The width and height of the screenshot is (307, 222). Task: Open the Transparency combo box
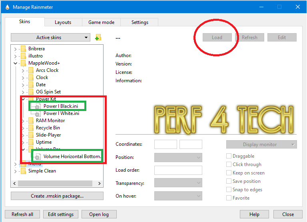pos(178,183)
